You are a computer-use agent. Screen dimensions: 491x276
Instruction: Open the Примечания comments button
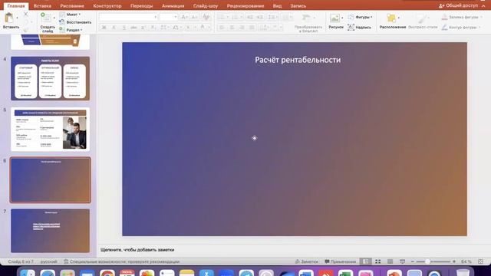pyautogui.click(x=340, y=261)
